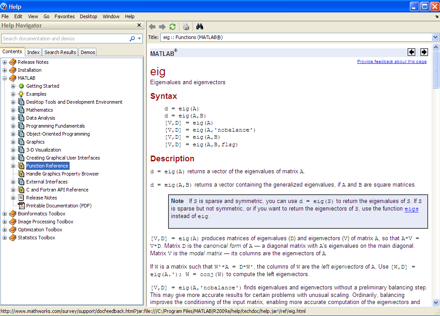Expand the Statistics Toolbox node
Image resolution: width=440 pixels, height=316 pixels.
click(x=5, y=238)
